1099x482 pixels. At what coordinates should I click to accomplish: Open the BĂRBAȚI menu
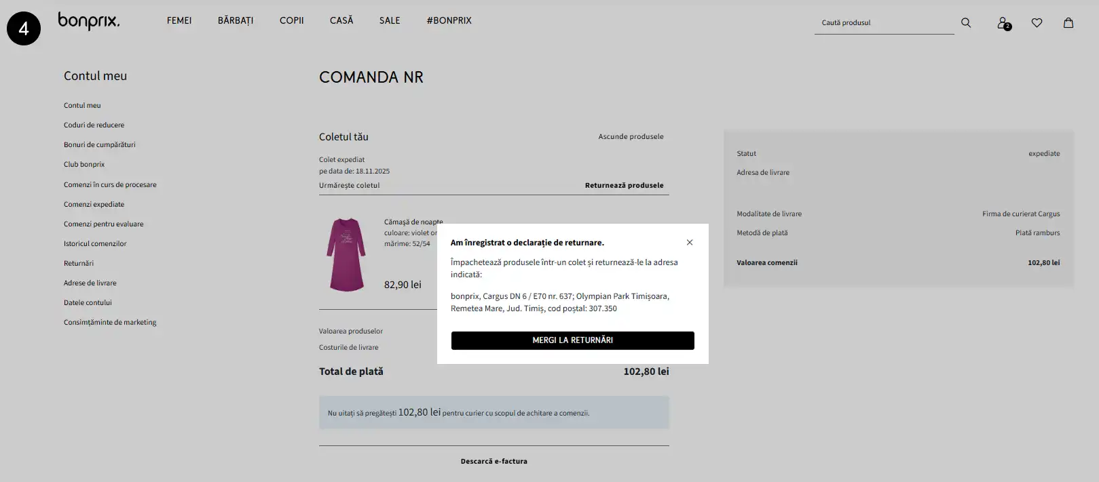pos(236,21)
